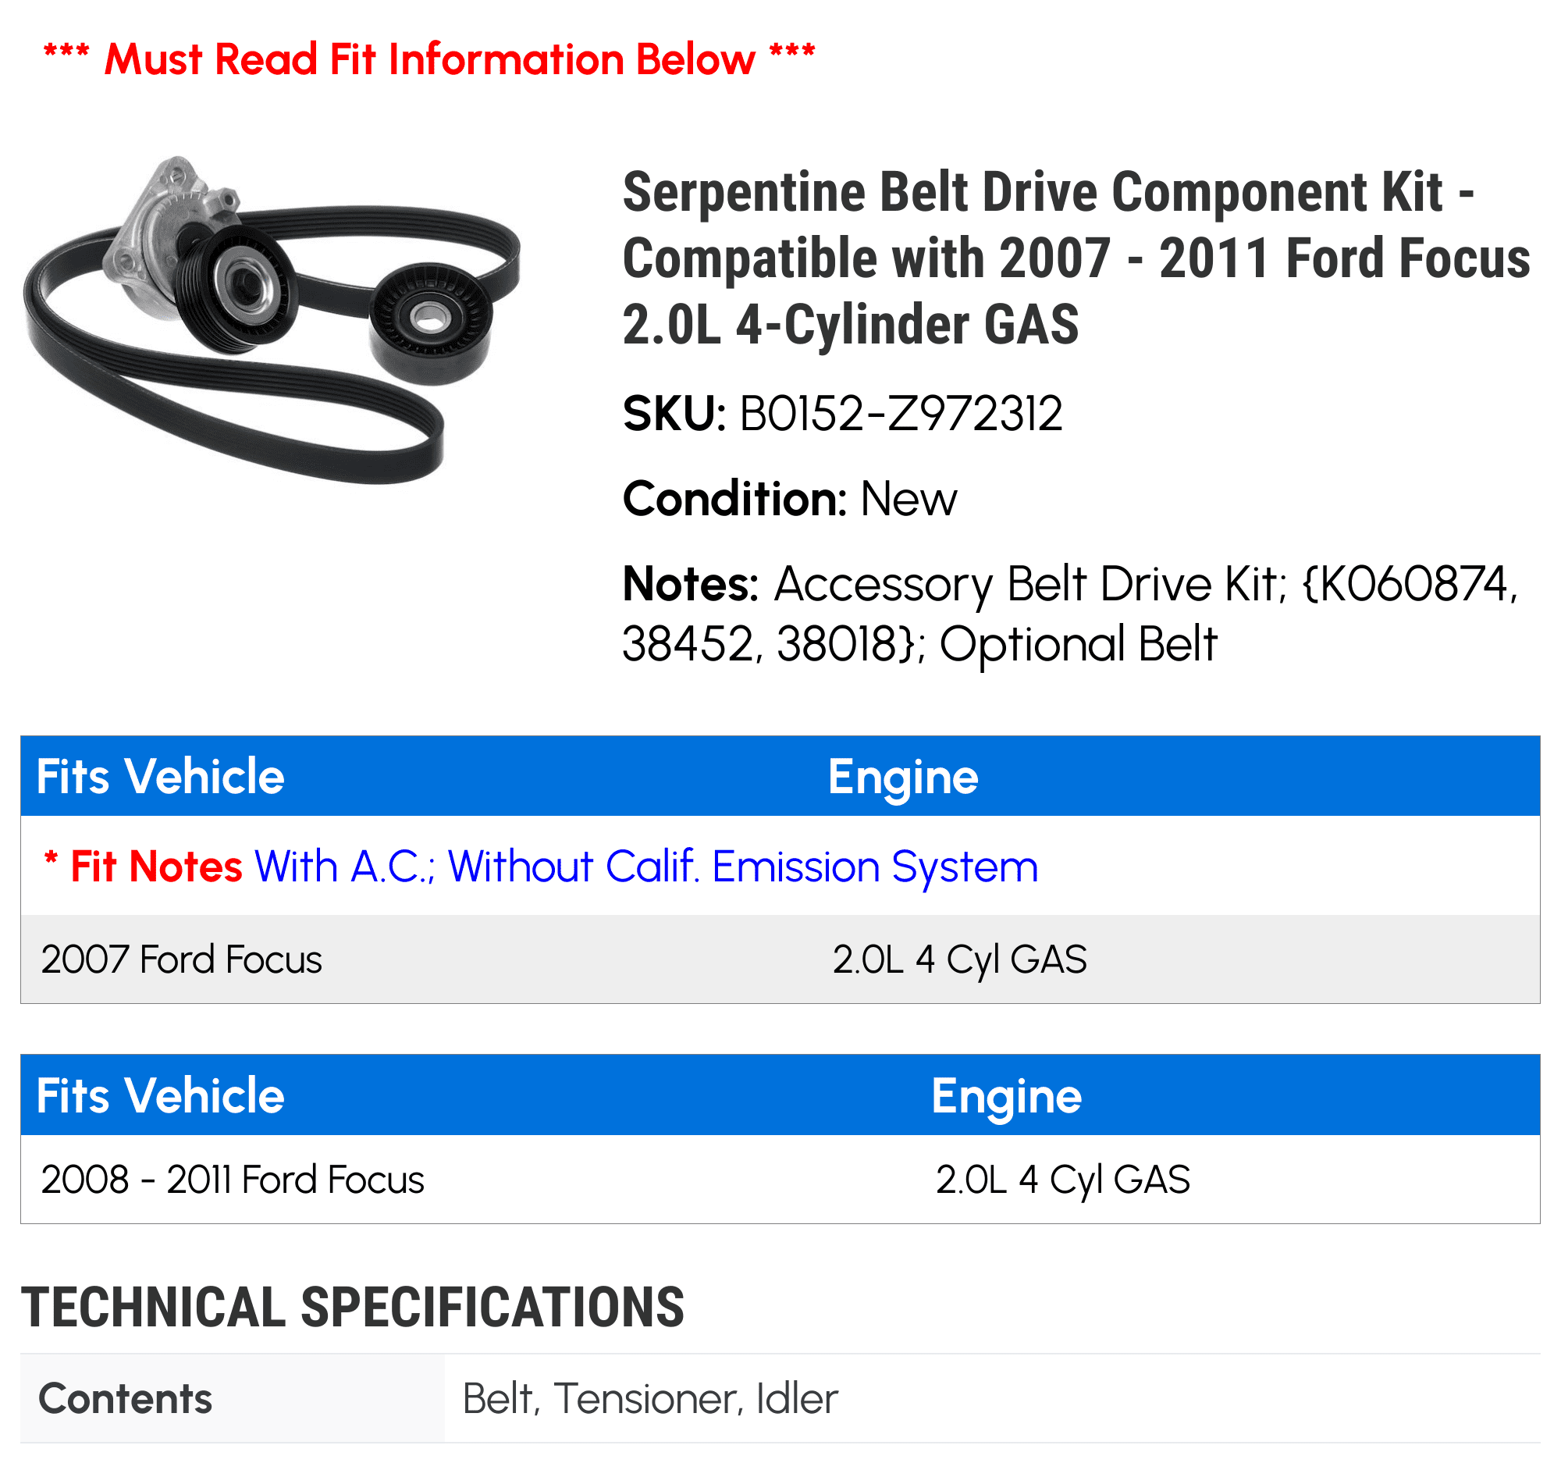Click 2.0L 4 Cyl GAS in 2007 row
1561x1463 pixels.
tap(959, 959)
